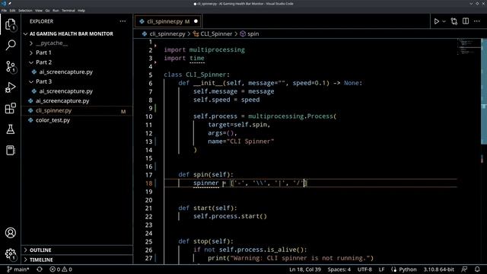Open the Source Control view icon
This screenshot has width=487, height=274.
point(10,66)
